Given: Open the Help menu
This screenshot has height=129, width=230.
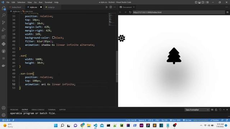Looking at the screenshot, I should [56, 3].
